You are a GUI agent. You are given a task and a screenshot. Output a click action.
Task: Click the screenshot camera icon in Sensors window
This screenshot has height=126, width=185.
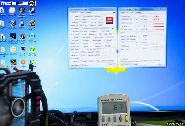pyautogui.click(x=164, y=12)
